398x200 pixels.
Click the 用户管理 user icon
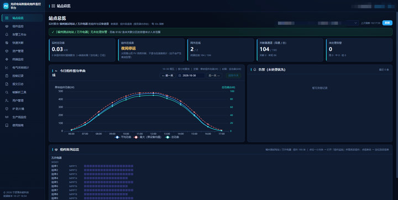click(7, 101)
